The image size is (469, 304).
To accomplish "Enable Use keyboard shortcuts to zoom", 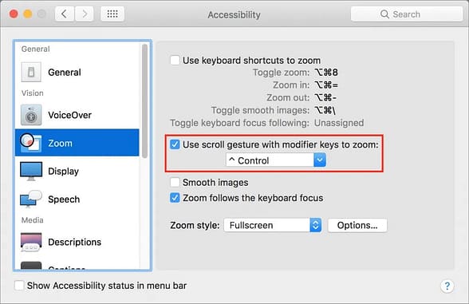I will coord(175,60).
